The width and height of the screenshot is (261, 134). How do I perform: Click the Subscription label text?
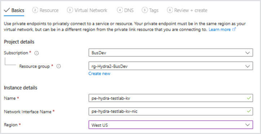16,53
